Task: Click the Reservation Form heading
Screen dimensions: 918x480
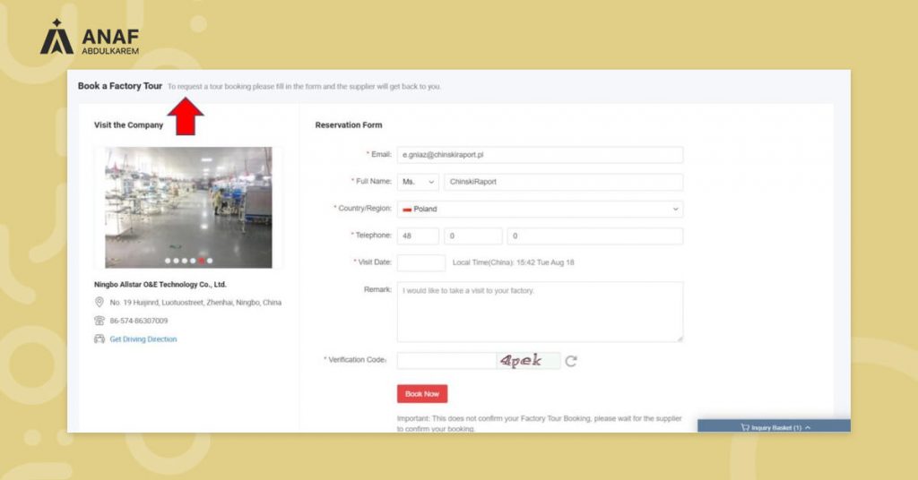Action: pos(349,125)
